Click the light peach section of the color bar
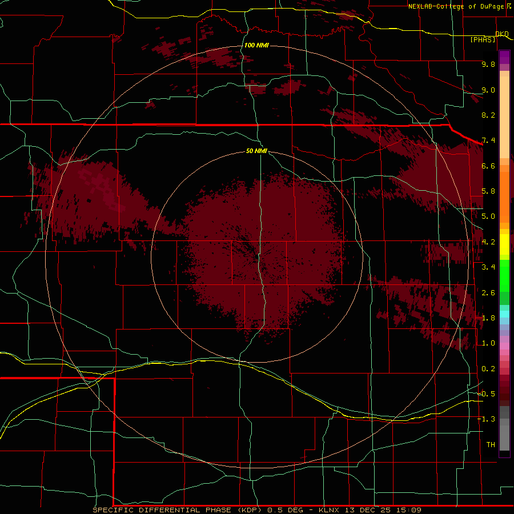This screenshot has height=514, width=514. point(504,117)
